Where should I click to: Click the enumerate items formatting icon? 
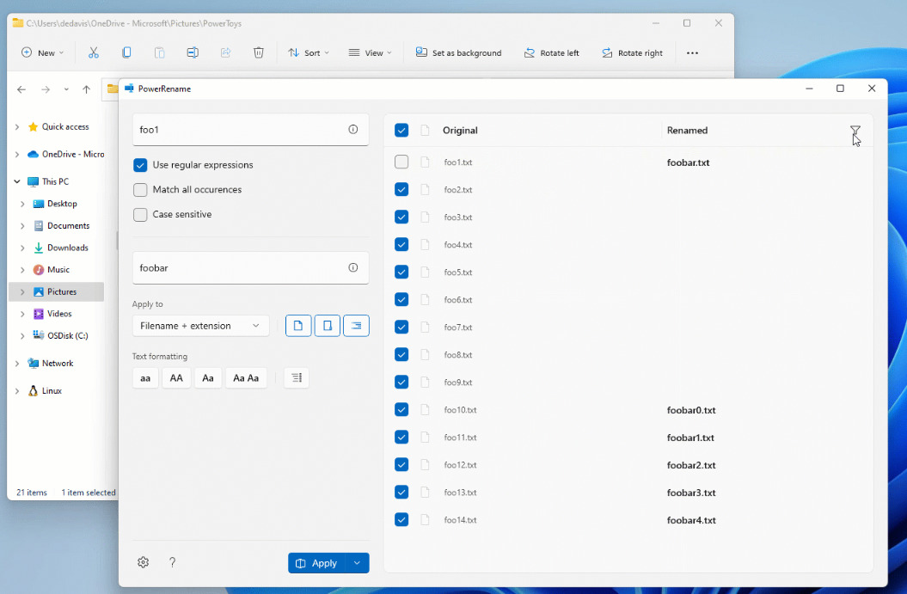click(296, 377)
